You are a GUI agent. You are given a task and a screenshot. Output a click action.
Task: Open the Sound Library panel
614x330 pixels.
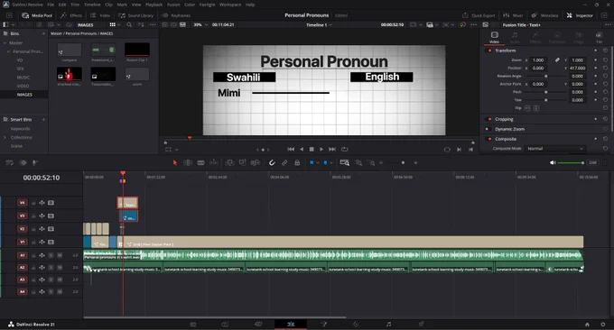[x=135, y=15]
